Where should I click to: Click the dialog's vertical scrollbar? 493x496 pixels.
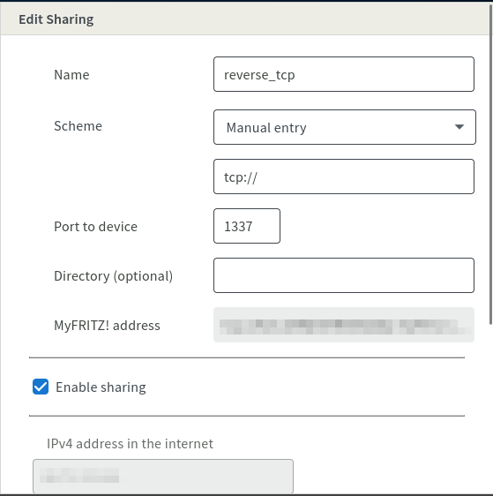point(490,164)
